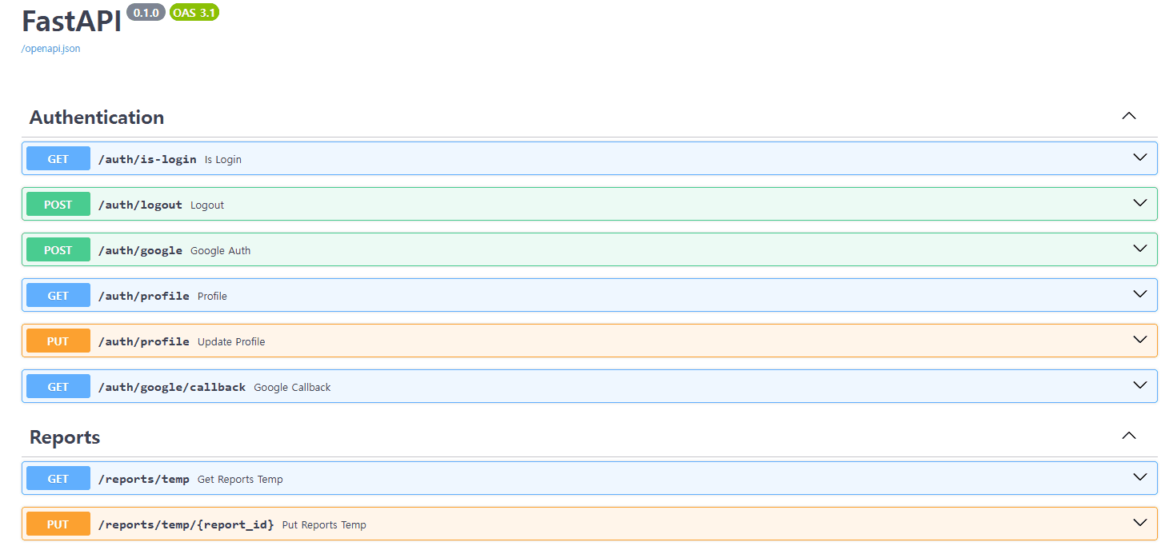Click the 'Logout' summary text
1165x554 pixels.
pyautogui.click(x=207, y=205)
